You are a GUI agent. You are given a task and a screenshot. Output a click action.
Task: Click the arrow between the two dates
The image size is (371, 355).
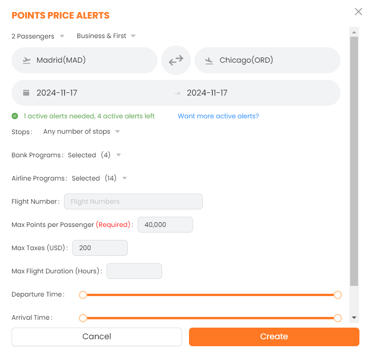coord(177,93)
